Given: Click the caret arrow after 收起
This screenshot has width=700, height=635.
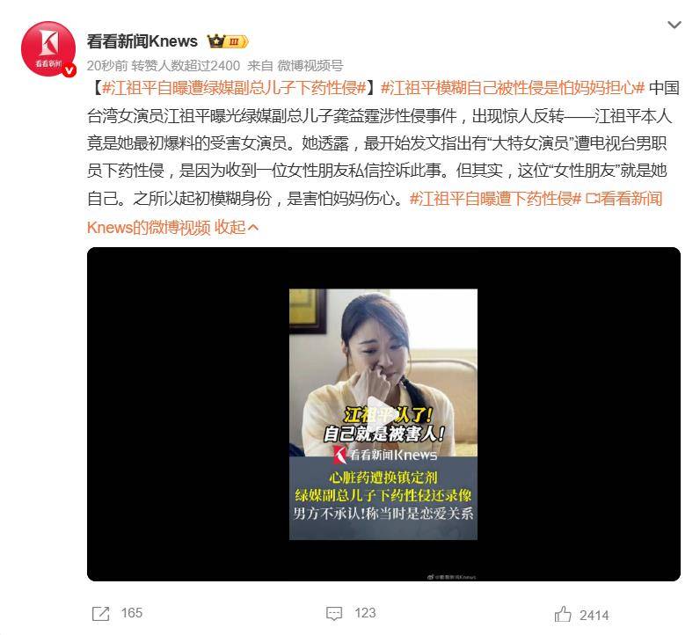Looking at the screenshot, I should [252, 228].
